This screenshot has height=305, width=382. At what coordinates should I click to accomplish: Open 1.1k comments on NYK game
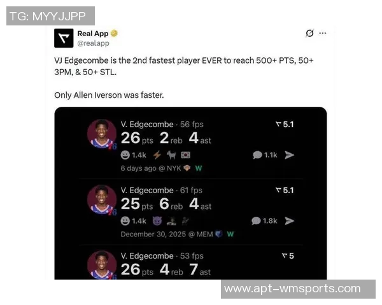[x=265, y=155]
